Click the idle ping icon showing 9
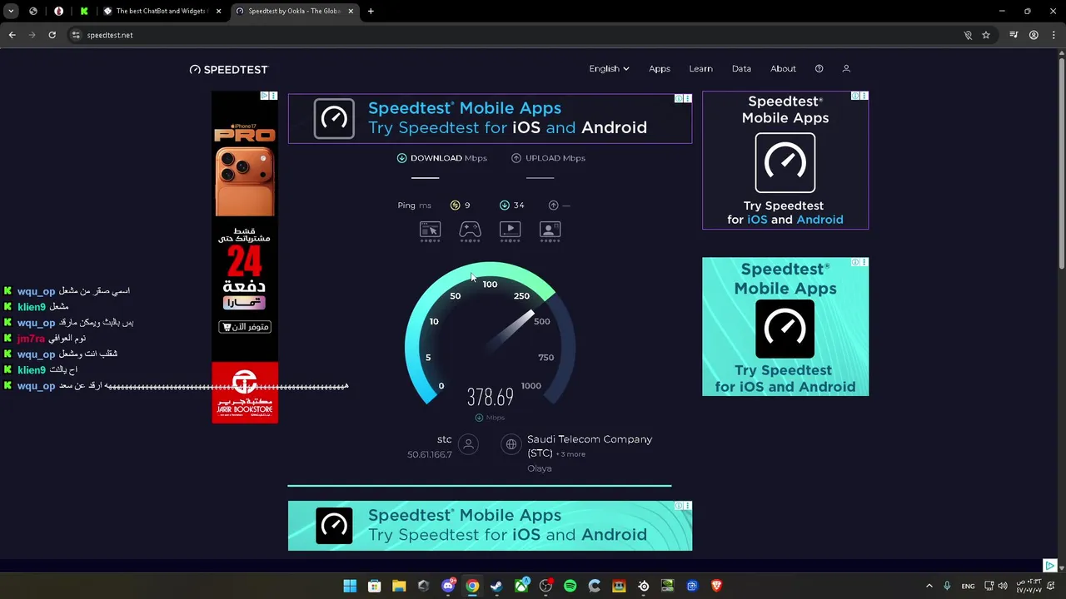Image resolution: width=1066 pixels, height=599 pixels. click(455, 205)
